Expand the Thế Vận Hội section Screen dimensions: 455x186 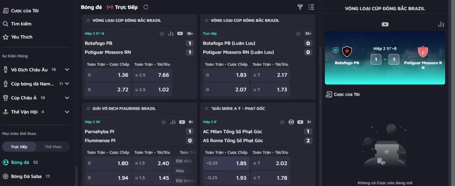[x=67, y=112]
